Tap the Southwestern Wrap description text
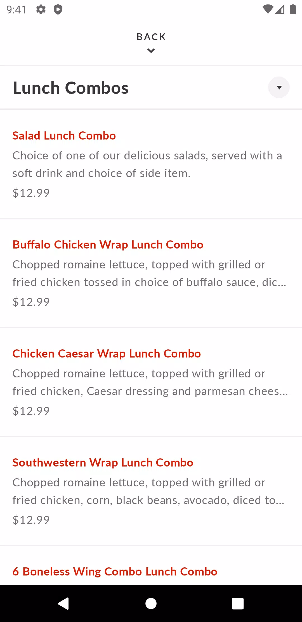This screenshot has height=622, width=302. (148, 491)
